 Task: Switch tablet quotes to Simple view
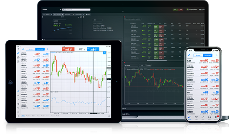(31, 49)
